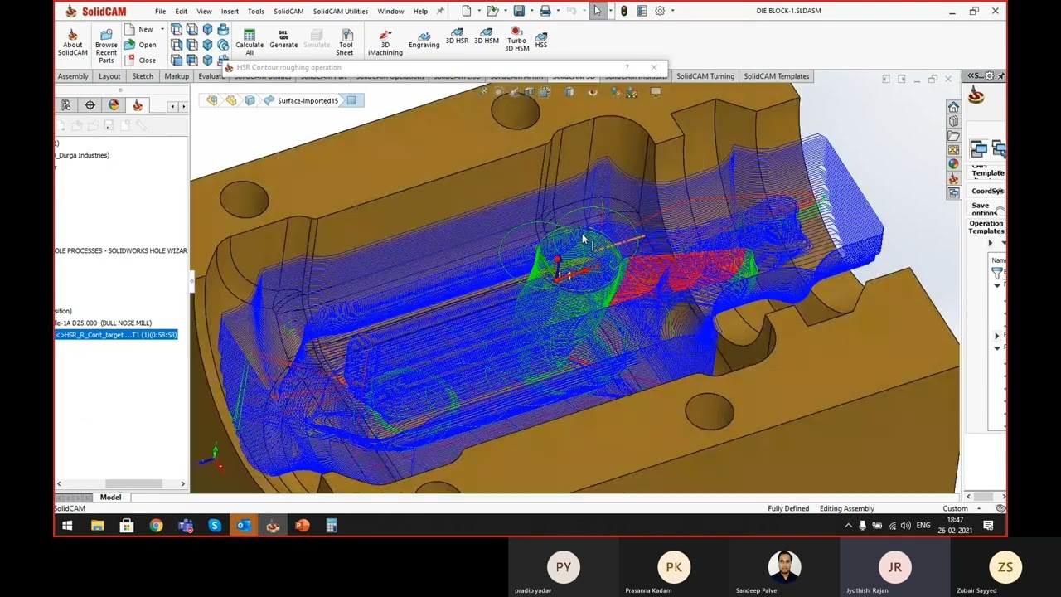1061x597 pixels.
Task: Add an Engraving operation
Action: [424, 40]
